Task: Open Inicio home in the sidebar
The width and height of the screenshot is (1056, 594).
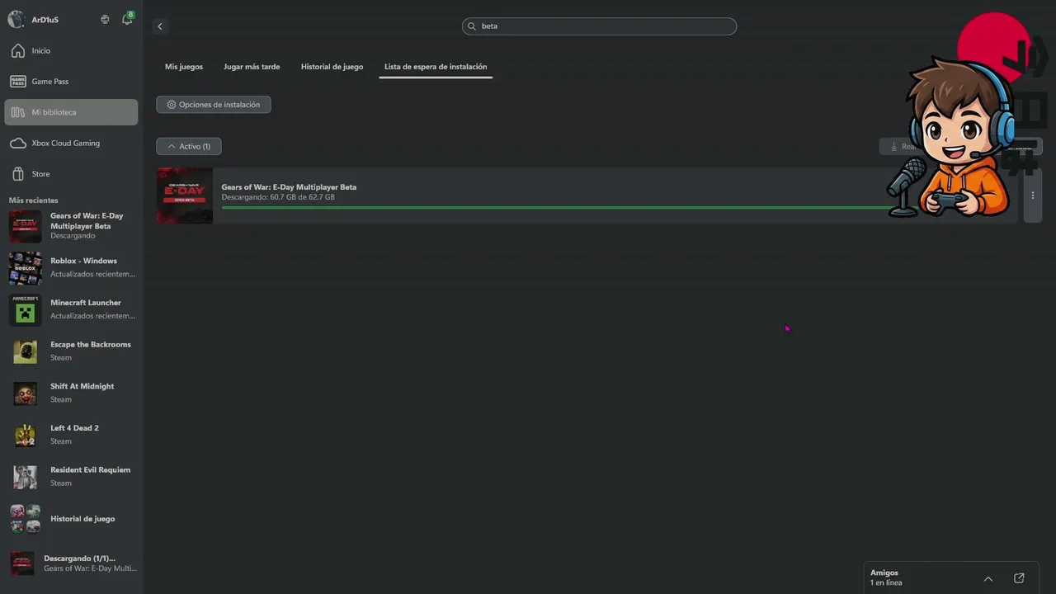Action: 71,51
